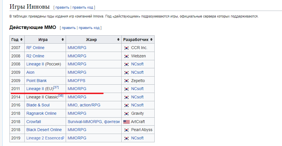Open the Survival-MMORPG genre link for Crowfall

click(x=85, y=122)
